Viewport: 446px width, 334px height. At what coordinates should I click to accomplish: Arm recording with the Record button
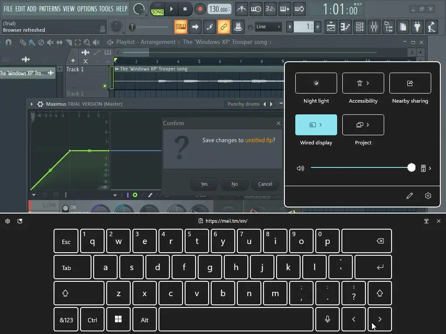click(x=200, y=9)
